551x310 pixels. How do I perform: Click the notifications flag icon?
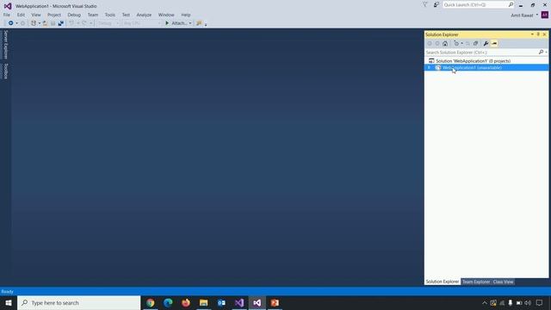click(x=424, y=4)
